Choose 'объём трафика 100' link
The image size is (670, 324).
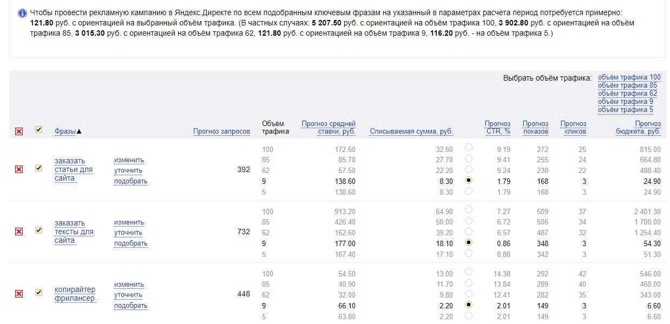coord(629,77)
